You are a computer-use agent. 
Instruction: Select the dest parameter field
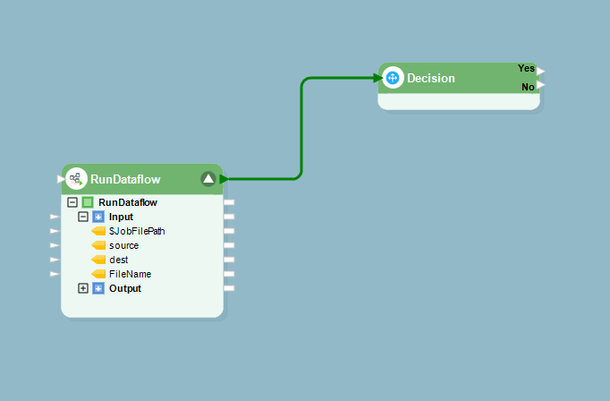(x=118, y=260)
